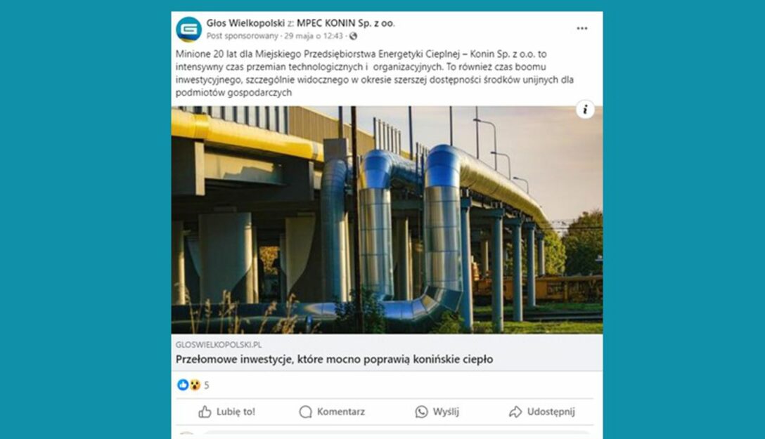765x439 pixels.
Task: Open the MPEC KONIN Sp. z oo. link
Action: pyautogui.click(x=346, y=23)
